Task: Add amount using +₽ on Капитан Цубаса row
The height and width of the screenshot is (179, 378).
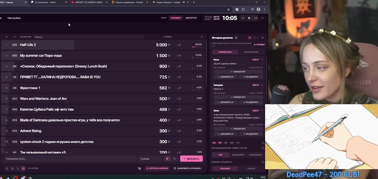Action: [179, 109]
